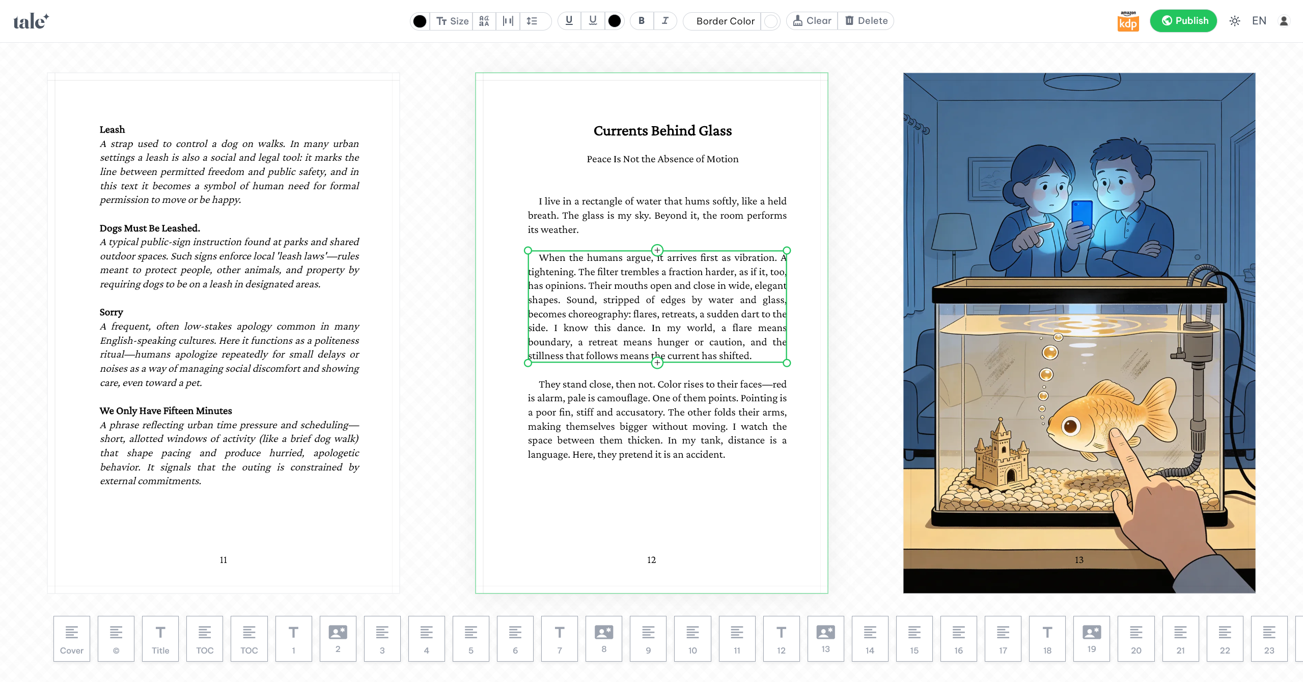Pick the black text color swatch
1303x682 pixels.
click(420, 21)
